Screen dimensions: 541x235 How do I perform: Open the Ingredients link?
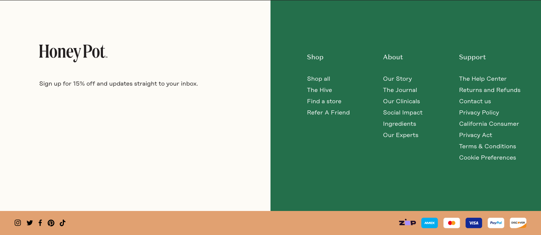pyautogui.click(x=400, y=124)
